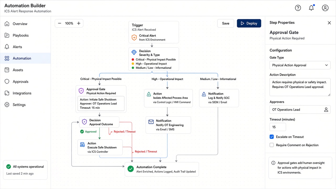Open the notifications bell icon
The height and width of the screenshot is (189, 336).
point(311,8)
